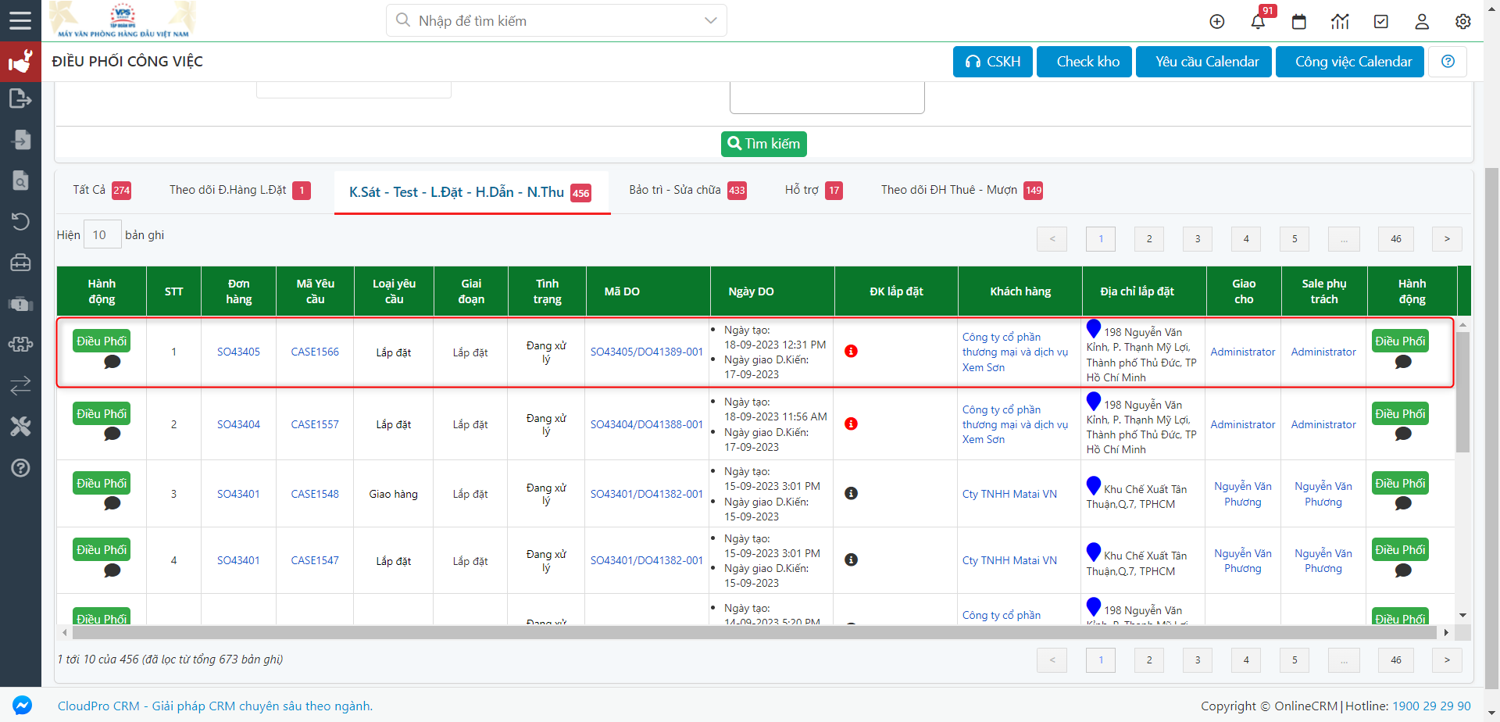The height and width of the screenshot is (722, 1500).
Task: Click the Công việc Calendar button
Action: point(1350,62)
